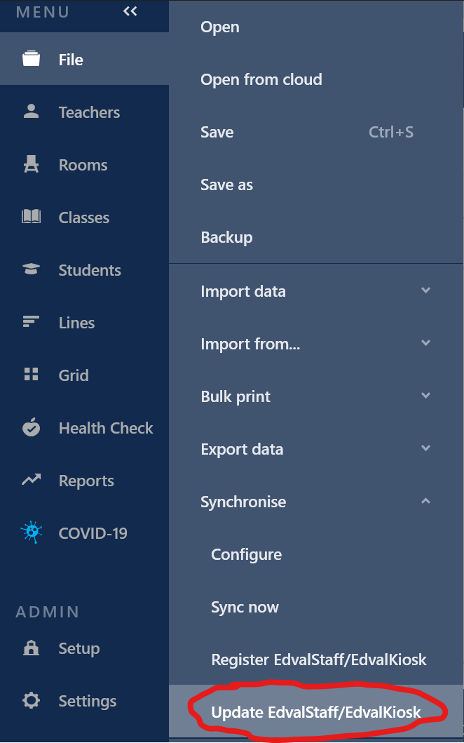Viewport: 464px width, 743px height.
Task: Click the File briefcase icon
Action: pos(31,60)
